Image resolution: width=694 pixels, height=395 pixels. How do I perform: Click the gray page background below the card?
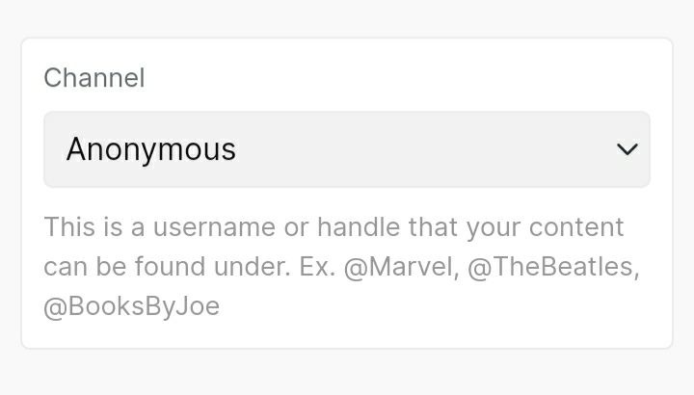click(x=347, y=374)
